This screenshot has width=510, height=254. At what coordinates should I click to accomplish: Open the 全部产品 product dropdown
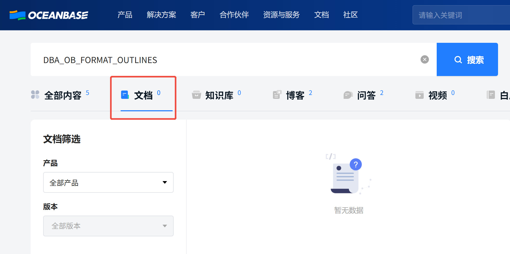(108, 182)
